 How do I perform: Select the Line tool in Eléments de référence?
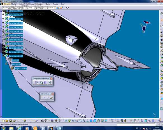(x=48, y=98)
